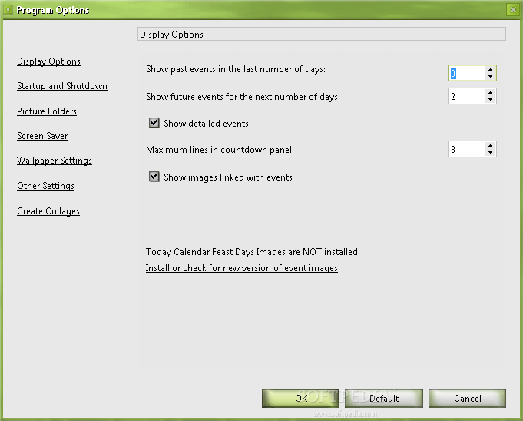
Task: Click the past events days input field
Action: click(x=467, y=73)
